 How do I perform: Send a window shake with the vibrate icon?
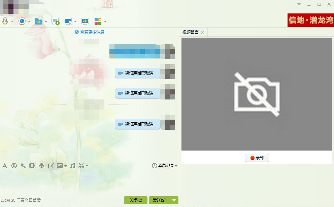(32, 166)
